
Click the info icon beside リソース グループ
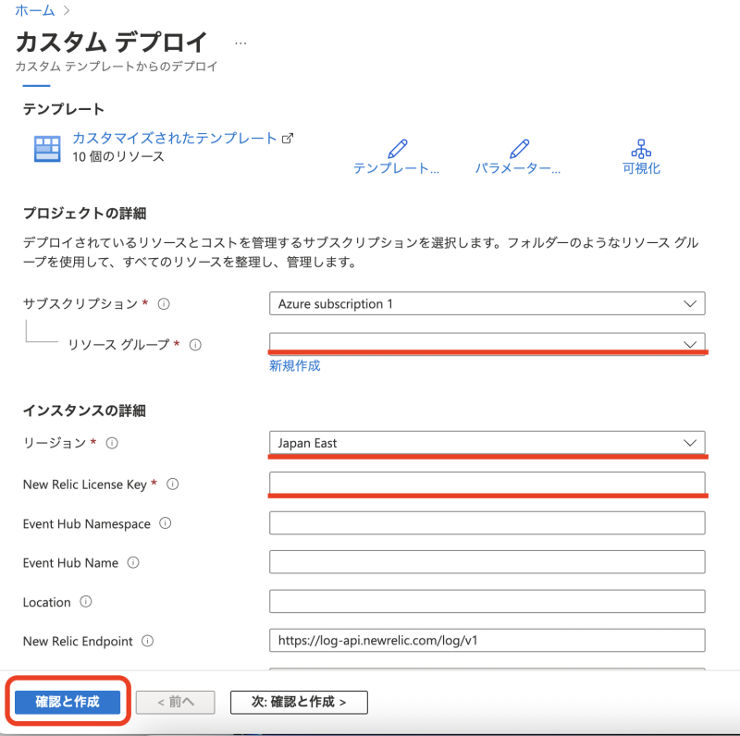[x=195, y=345]
